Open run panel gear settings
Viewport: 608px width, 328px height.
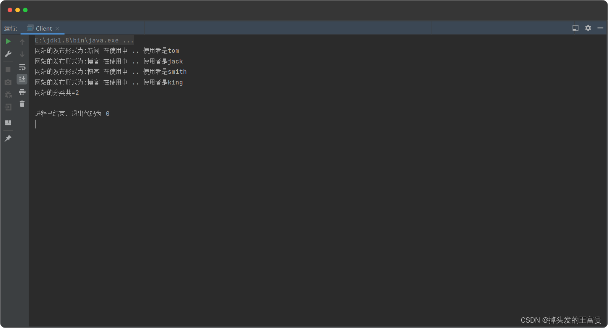tap(588, 28)
